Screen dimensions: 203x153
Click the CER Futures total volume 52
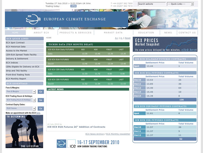(x=181, y=139)
